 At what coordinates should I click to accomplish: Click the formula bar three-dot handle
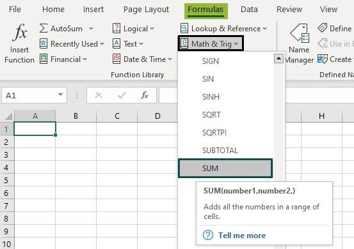pyautogui.click(x=77, y=96)
